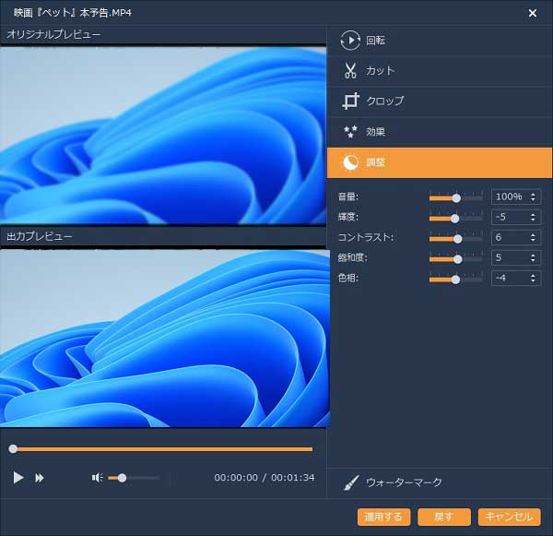Click the 適用する apply button
The image size is (553, 536).
click(383, 517)
